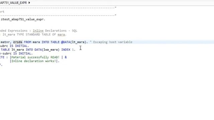Click the string 'Material successfully READ!'
The height and width of the screenshot is (120, 214).
click(35, 57)
